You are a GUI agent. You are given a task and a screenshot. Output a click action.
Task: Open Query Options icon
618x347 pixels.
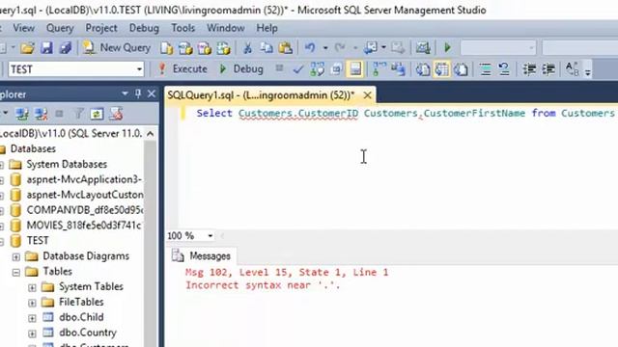336,69
